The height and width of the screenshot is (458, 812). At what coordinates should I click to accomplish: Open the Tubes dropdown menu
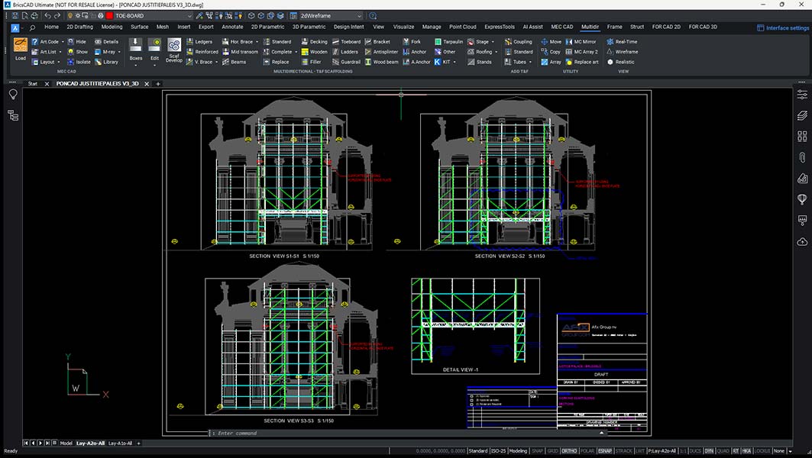click(530, 62)
